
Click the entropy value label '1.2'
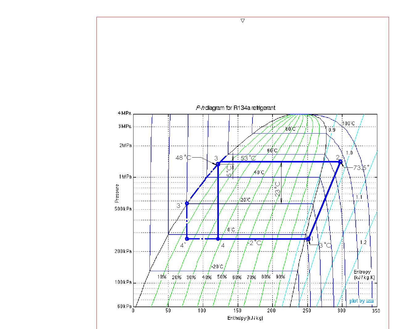pos(363,242)
